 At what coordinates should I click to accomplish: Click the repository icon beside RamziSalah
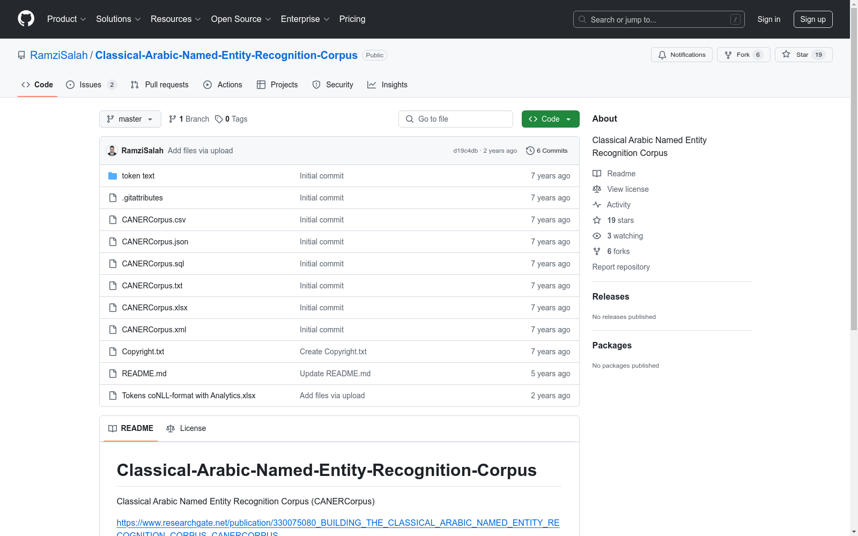pos(21,55)
